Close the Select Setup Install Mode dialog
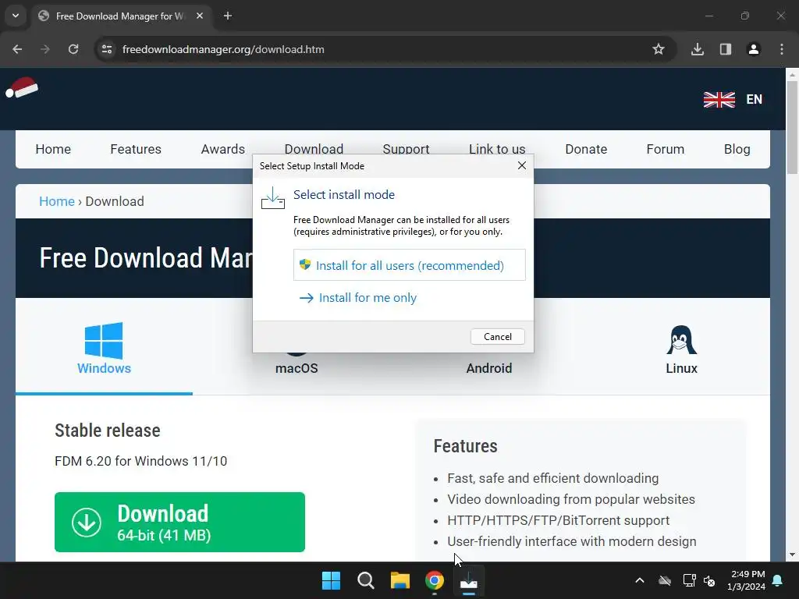799x599 pixels. pos(521,165)
